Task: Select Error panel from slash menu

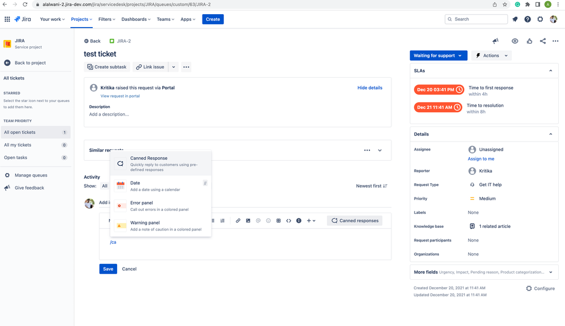Action: 161,206
